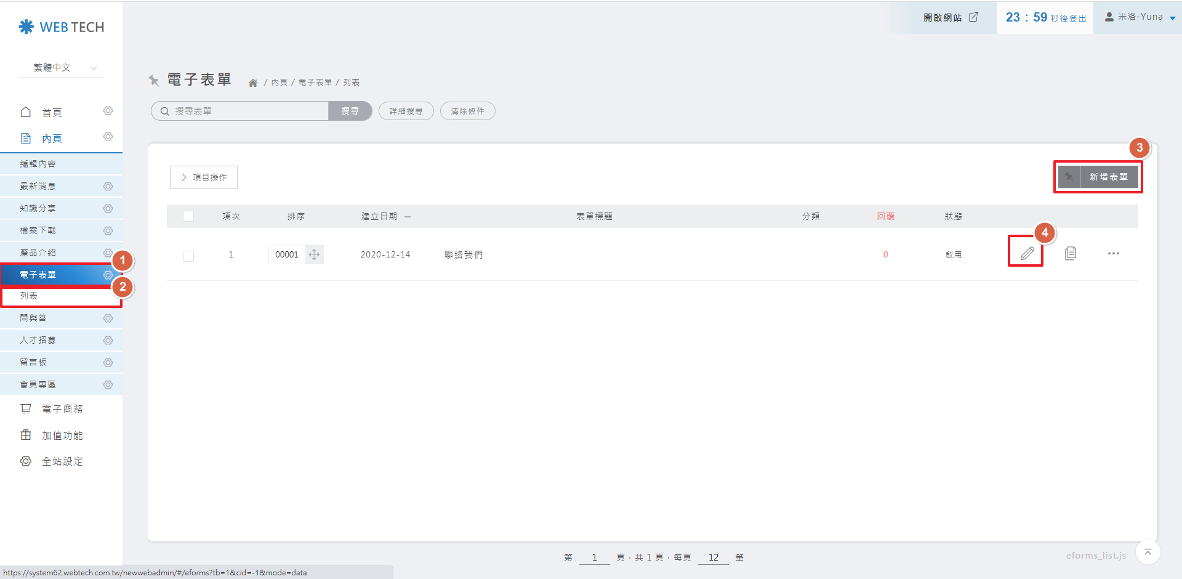1182x579 pixels.
Task: Click the pencil edit icon for 聯絡我們
Action: click(x=1027, y=253)
